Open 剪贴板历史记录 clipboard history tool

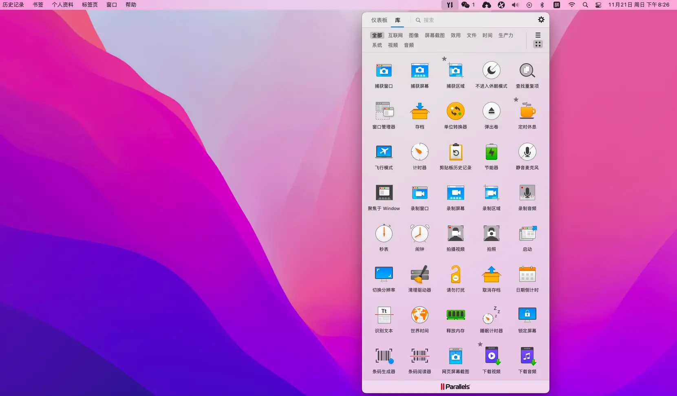coord(455,153)
